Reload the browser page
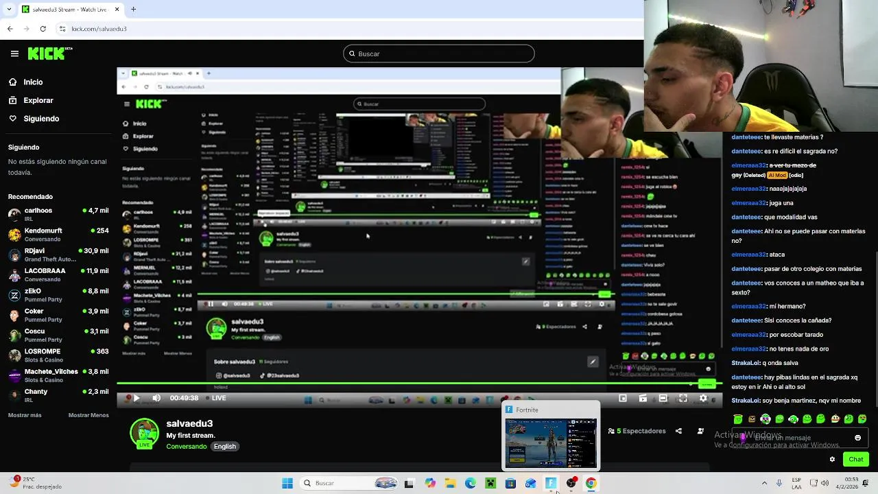 [x=43, y=29]
